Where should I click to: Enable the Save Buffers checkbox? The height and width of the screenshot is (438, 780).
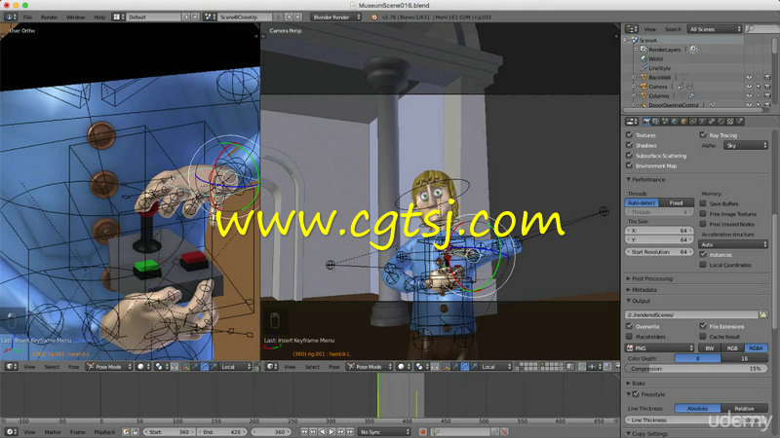703,203
